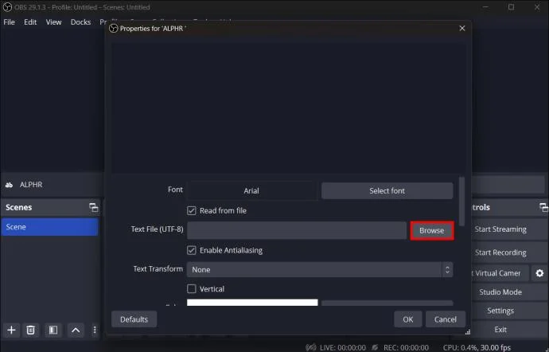Click the OBS logo in dialog title
The image size is (549, 352).
point(114,29)
